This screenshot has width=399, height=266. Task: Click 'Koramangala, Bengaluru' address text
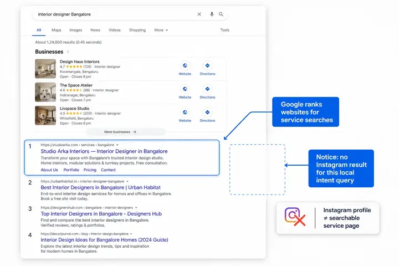[x=79, y=71]
